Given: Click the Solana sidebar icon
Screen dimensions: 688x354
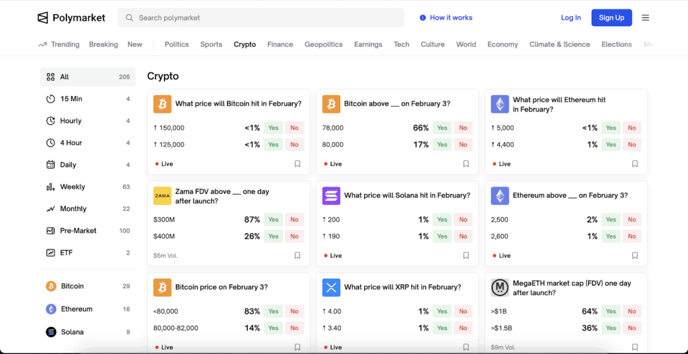Looking at the screenshot, I should 51,332.
